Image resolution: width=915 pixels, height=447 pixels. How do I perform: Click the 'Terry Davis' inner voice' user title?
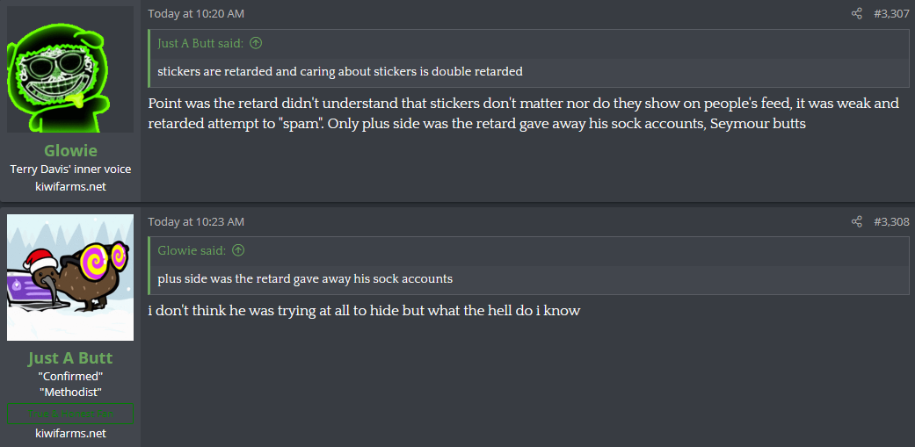70,169
